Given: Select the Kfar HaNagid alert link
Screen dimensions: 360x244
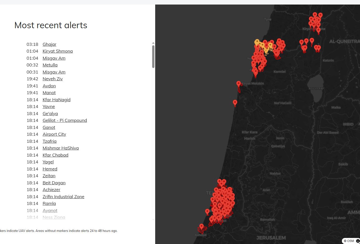Looking at the screenshot, I should [x=56, y=100].
